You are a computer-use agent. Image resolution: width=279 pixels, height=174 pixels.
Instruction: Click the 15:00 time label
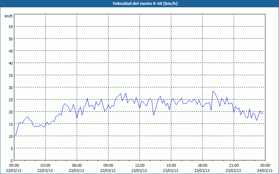(x=171, y=166)
